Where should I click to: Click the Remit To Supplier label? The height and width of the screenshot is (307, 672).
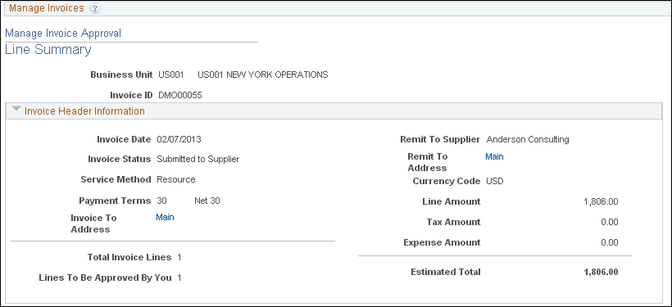point(440,139)
